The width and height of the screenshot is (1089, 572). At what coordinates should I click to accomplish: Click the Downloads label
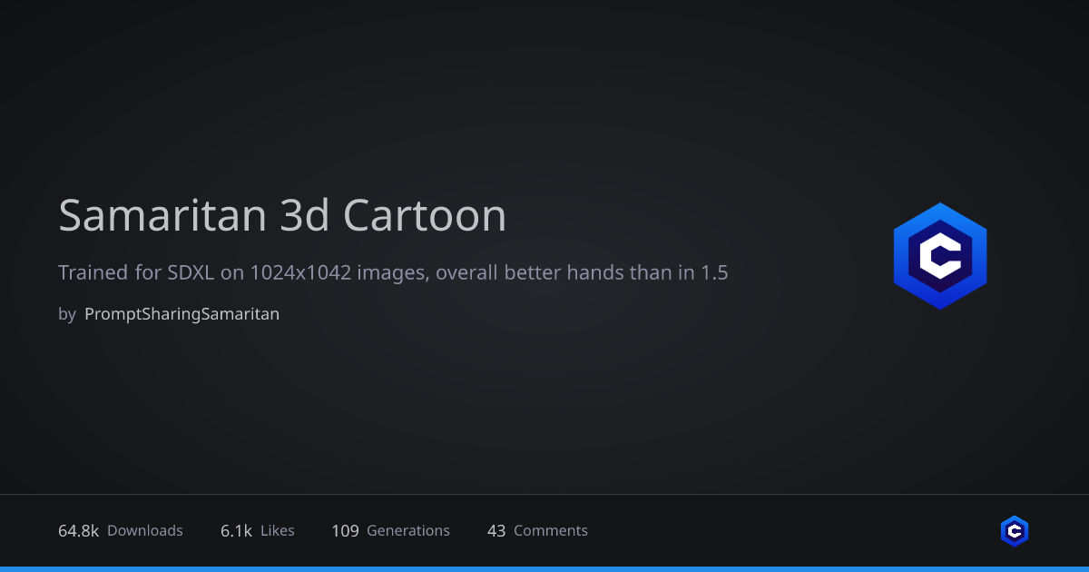tap(145, 531)
